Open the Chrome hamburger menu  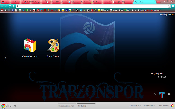(173, 6)
